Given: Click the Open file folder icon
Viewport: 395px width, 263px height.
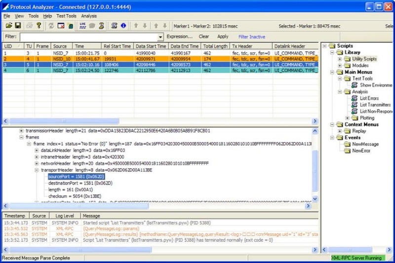Looking at the screenshot, I should 9,26.
